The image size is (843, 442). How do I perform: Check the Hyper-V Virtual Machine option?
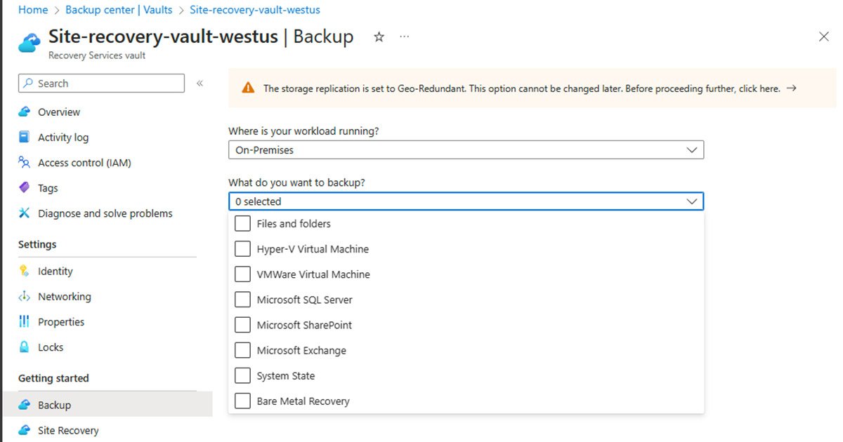click(x=242, y=249)
